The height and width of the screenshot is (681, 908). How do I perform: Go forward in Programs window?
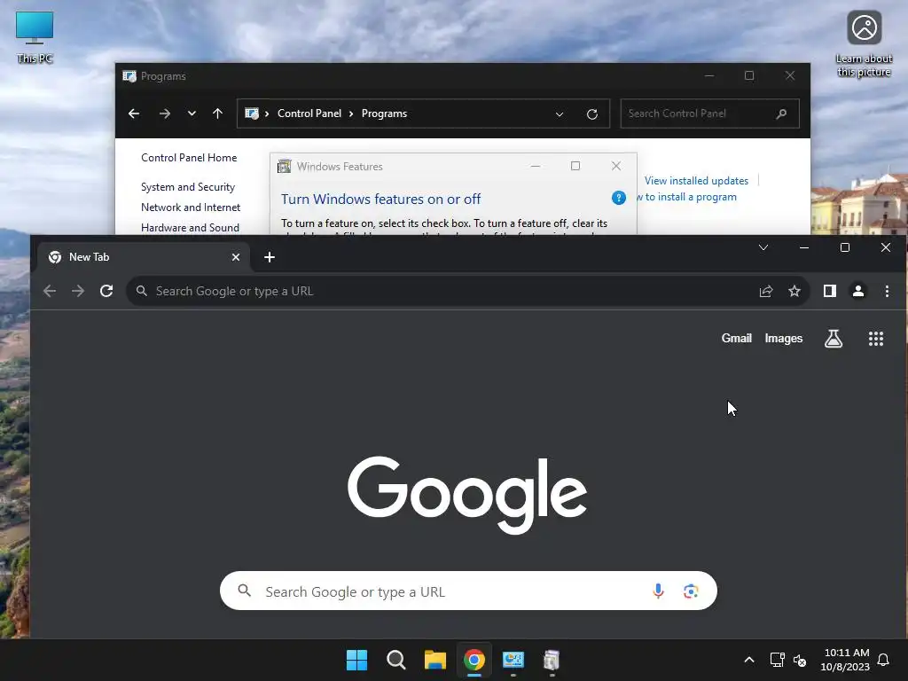pyautogui.click(x=164, y=113)
